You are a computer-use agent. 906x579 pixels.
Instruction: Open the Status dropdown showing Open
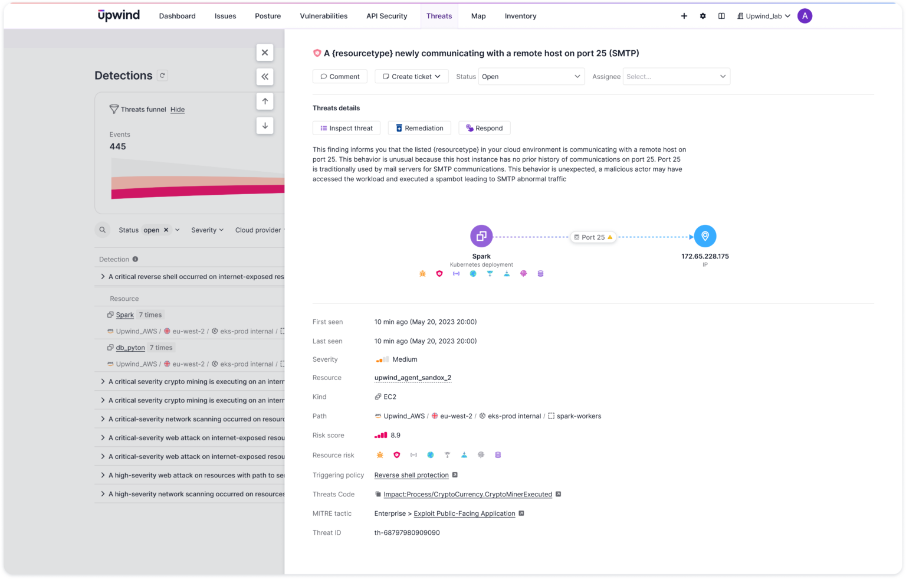530,76
